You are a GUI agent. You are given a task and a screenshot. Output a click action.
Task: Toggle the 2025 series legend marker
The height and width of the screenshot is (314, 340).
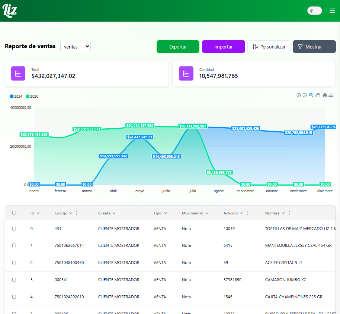coord(28,96)
